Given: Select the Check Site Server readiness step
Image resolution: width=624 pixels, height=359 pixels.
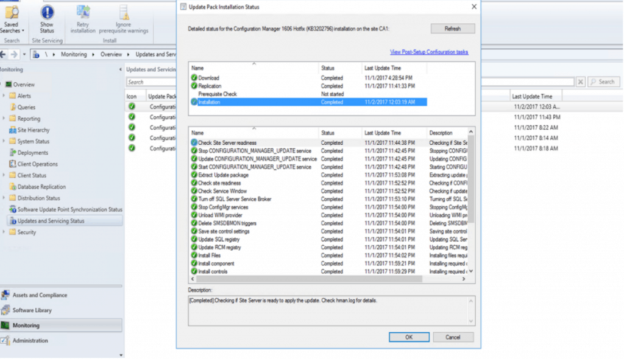Looking at the screenshot, I should 328,143.
